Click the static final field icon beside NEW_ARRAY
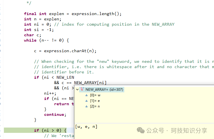The image size is (214, 139). pos(82,89)
